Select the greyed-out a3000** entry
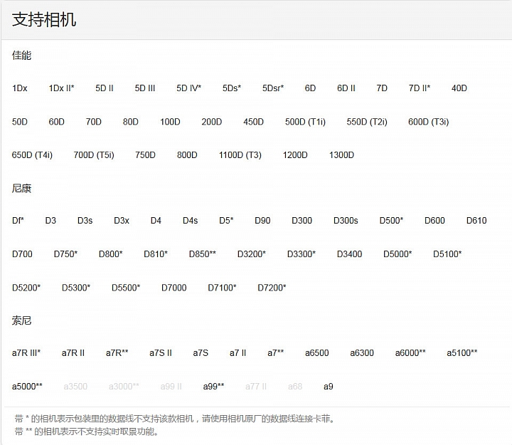This screenshot has height=445, width=512. pyautogui.click(x=124, y=387)
